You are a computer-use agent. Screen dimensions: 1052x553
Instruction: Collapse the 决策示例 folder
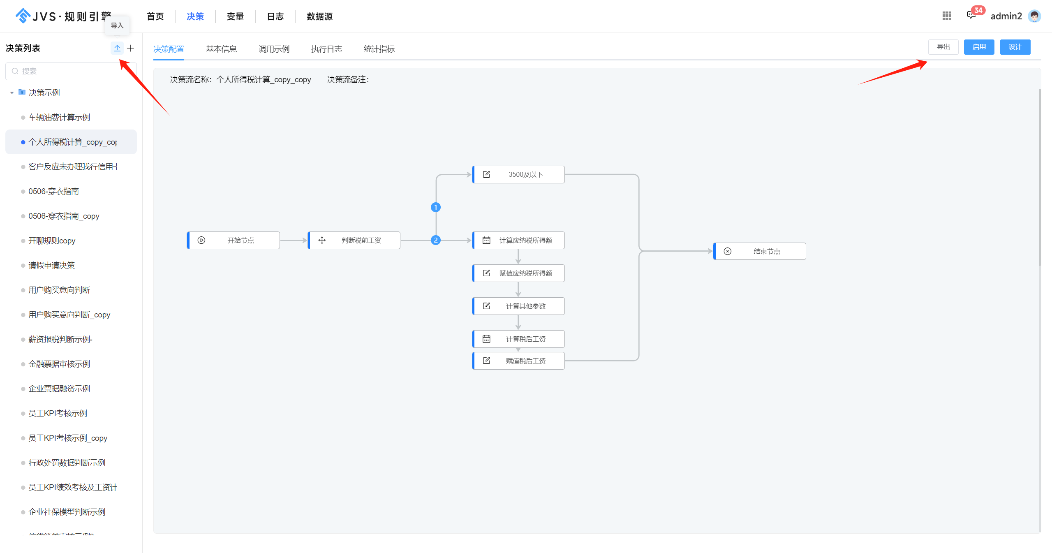point(12,93)
